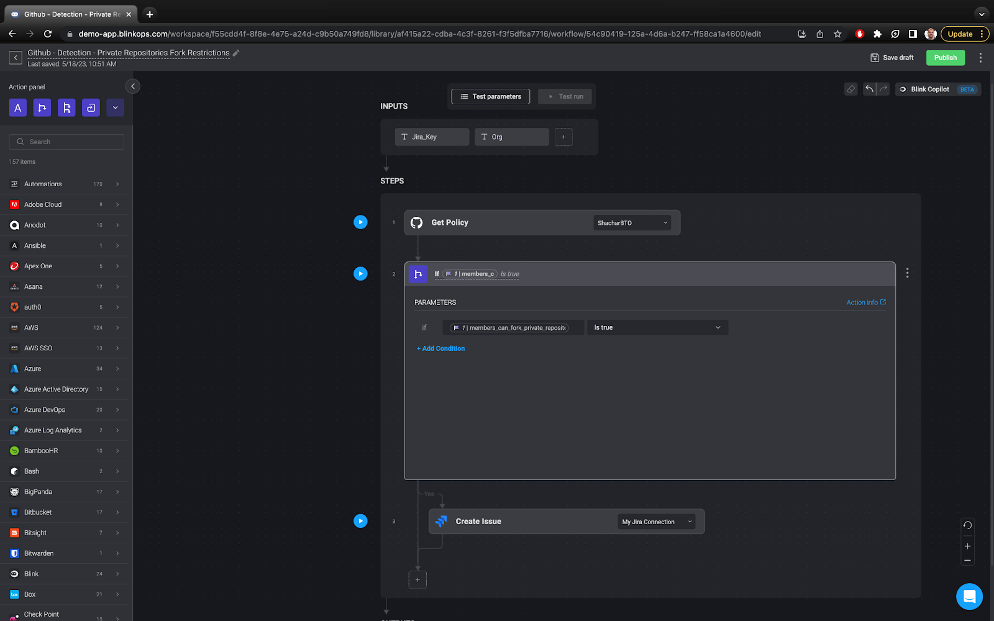
Task: Open the "Is true" condition dropdown
Action: coord(657,327)
